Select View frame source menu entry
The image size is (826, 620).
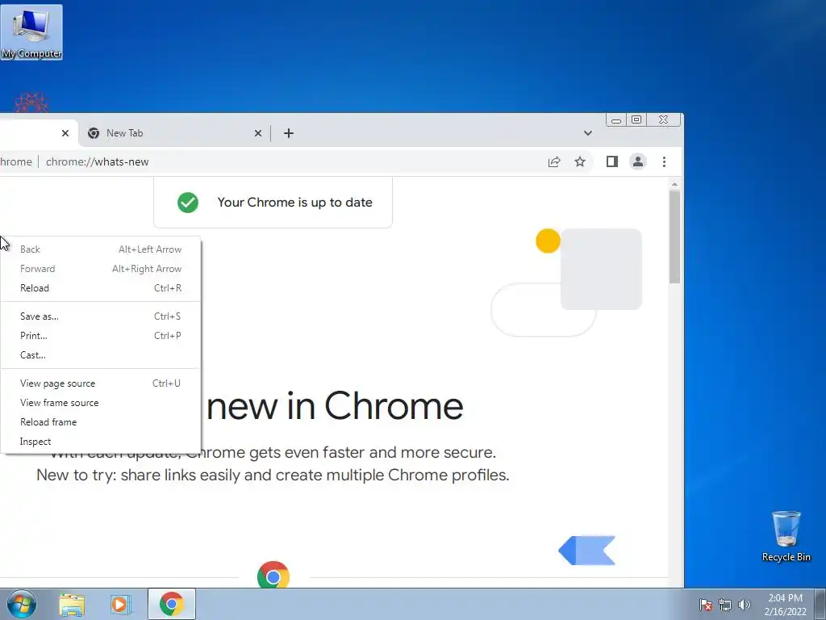pyautogui.click(x=101, y=403)
